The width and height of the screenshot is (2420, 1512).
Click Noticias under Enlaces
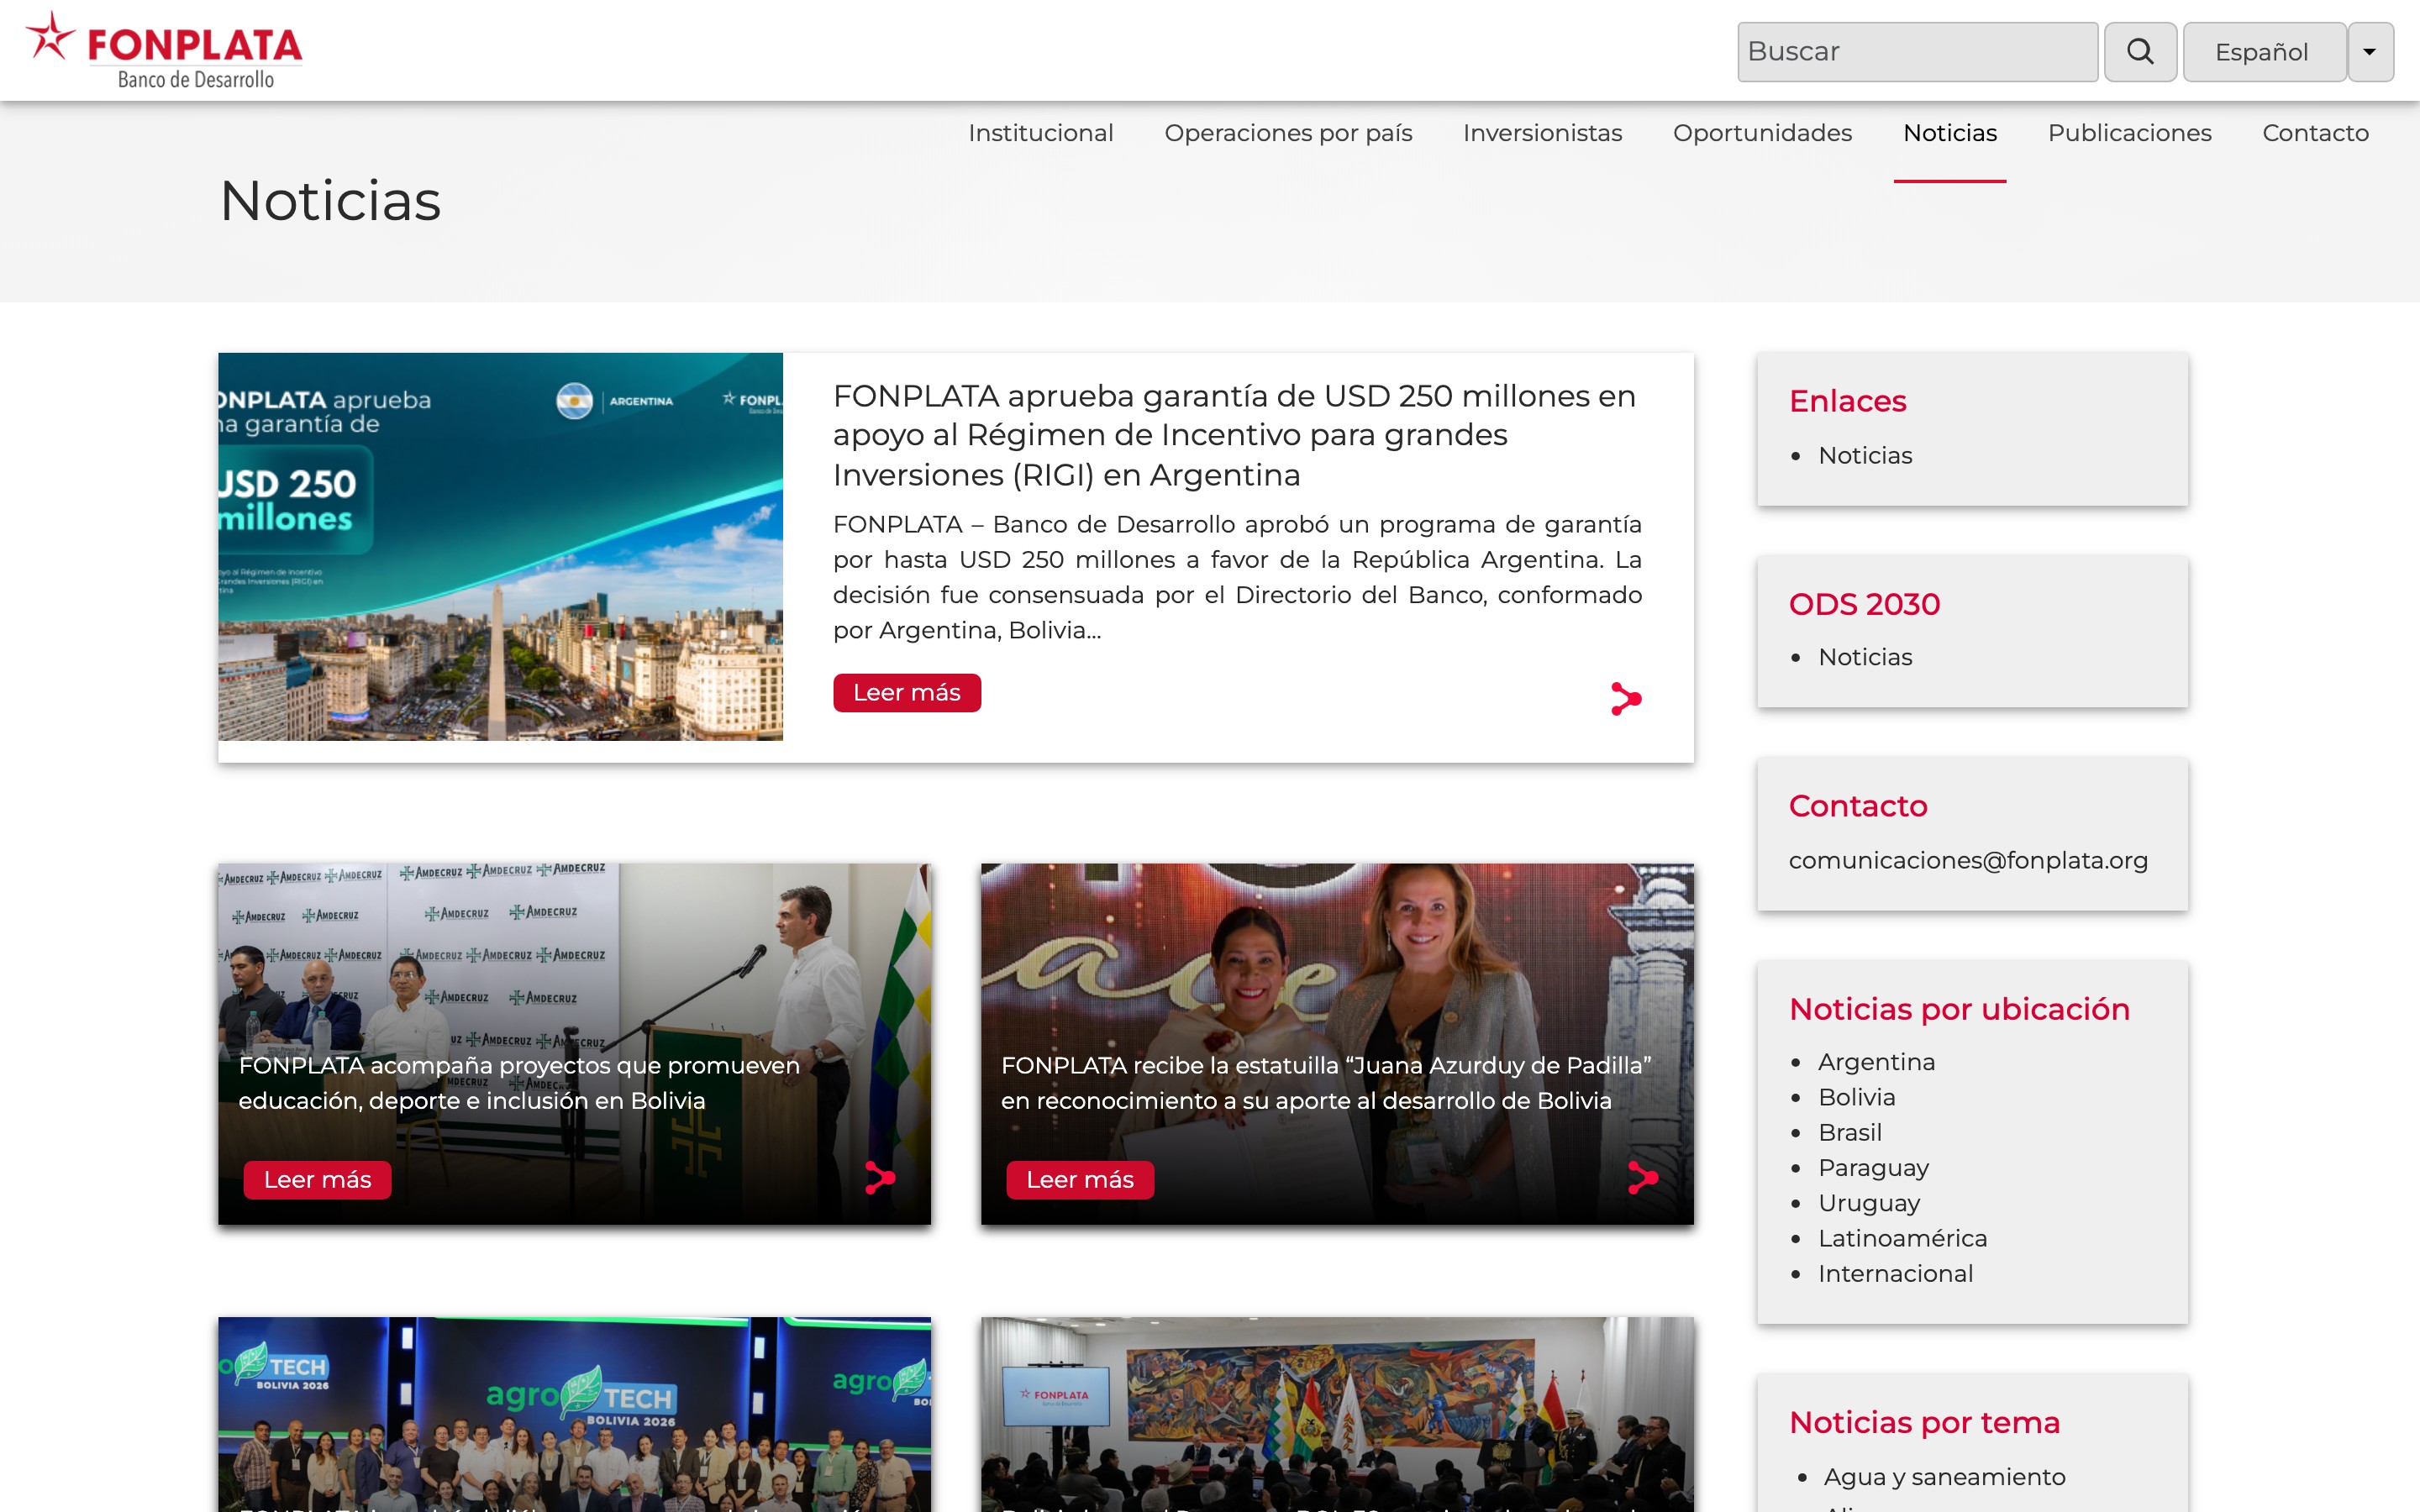1865,455
